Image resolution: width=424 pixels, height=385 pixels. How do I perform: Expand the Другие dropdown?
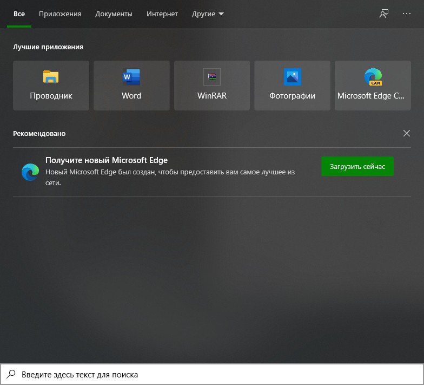(x=208, y=14)
